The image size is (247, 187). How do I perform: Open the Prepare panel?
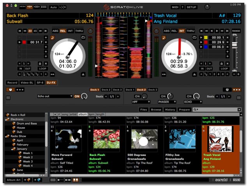click(184, 109)
